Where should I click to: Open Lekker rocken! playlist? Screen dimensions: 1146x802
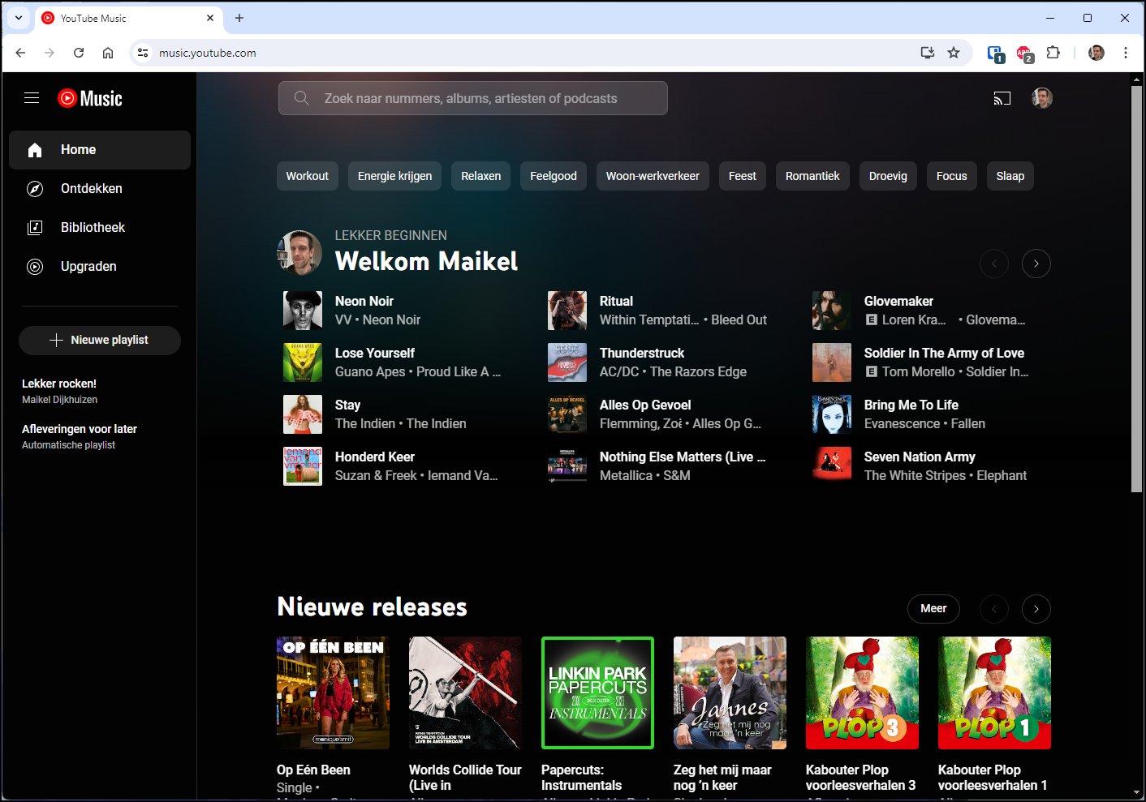[59, 384]
